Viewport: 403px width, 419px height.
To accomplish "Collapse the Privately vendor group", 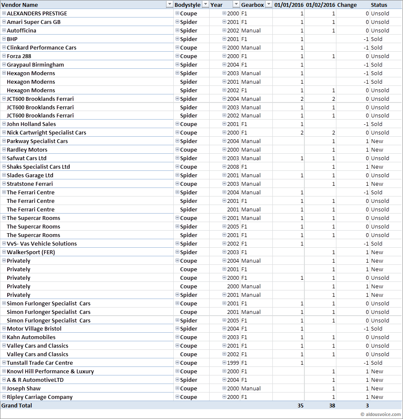I will pyautogui.click(x=4, y=261).
